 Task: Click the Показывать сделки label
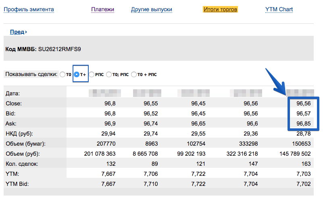tap(31, 74)
